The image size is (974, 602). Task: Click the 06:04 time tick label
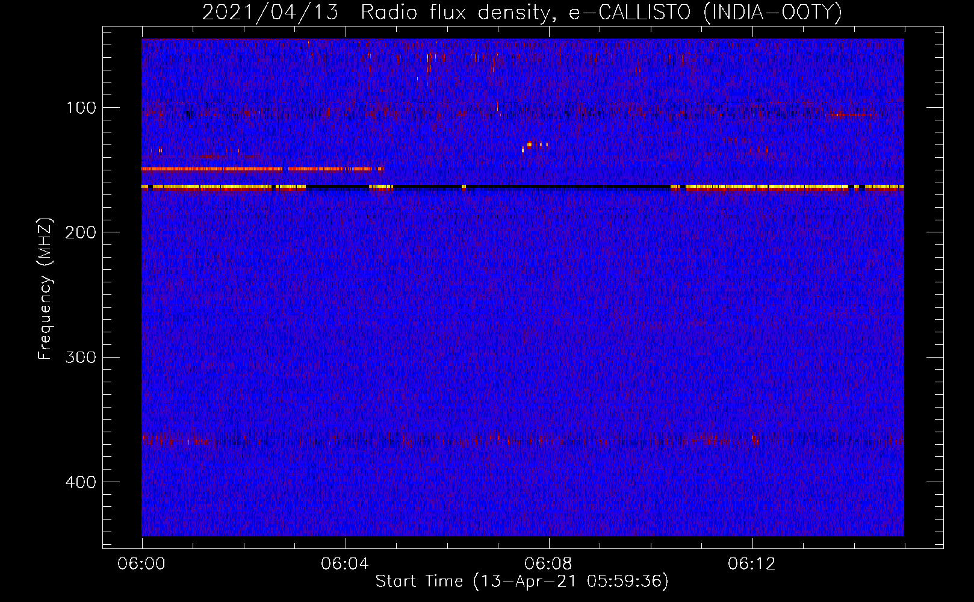pos(345,564)
